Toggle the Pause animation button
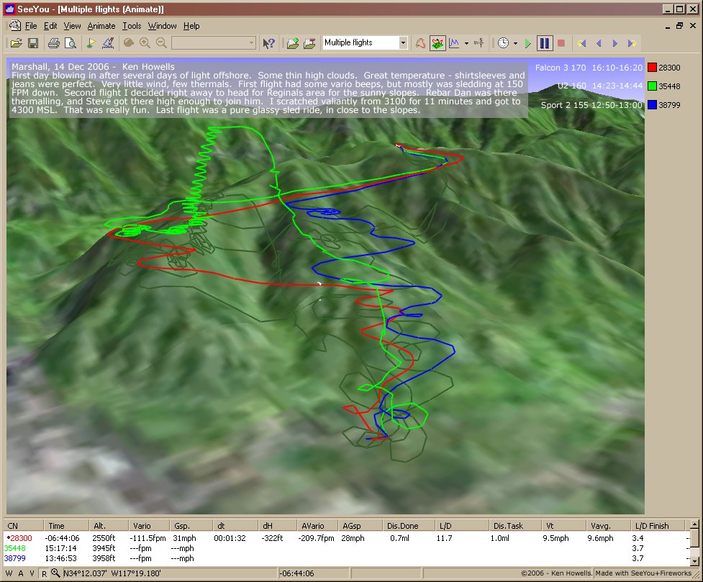Image resolution: width=703 pixels, height=582 pixels. [545, 43]
